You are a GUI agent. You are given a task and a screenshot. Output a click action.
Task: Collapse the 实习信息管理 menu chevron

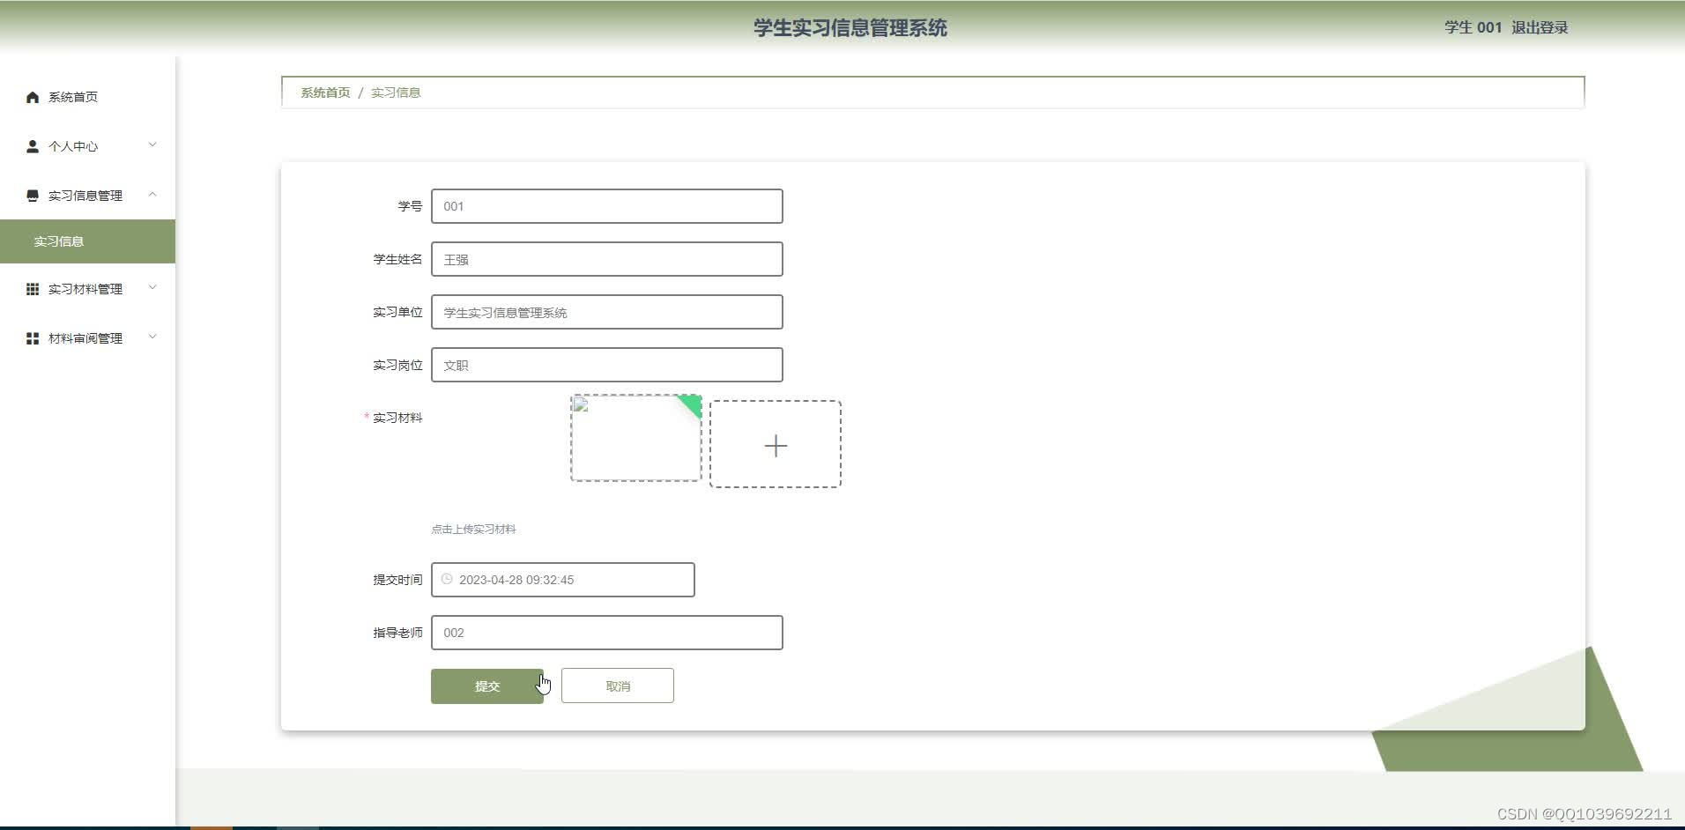click(152, 194)
